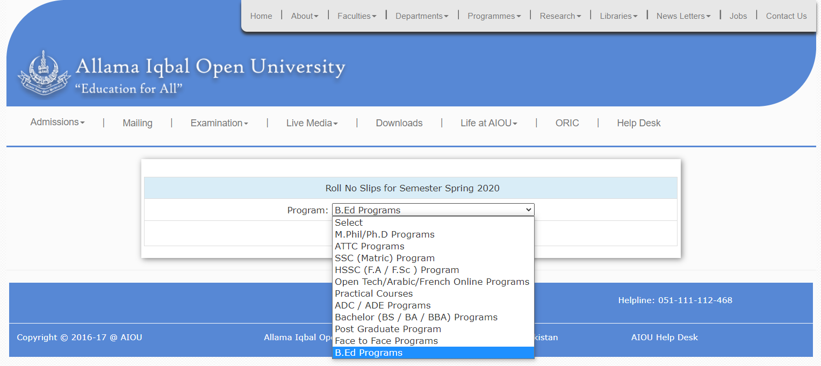The image size is (821, 366).
Task: Choose SSC (Matric) Program option
Action: tap(433, 258)
